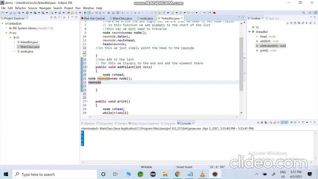The width and height of the screenshot is (318, 179).
Task: Open the Source menu
Action: [x=32, y=8]
